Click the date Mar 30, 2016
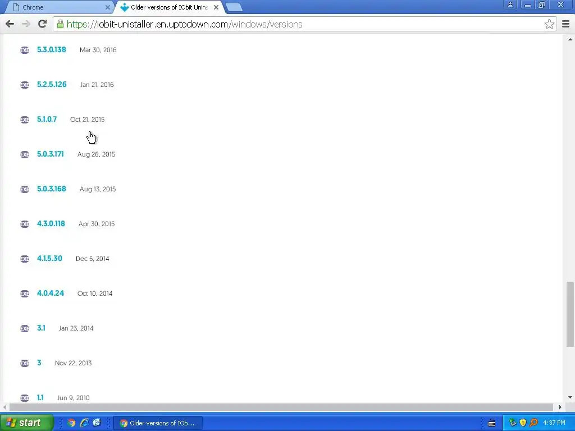 (x=98, y=50)
